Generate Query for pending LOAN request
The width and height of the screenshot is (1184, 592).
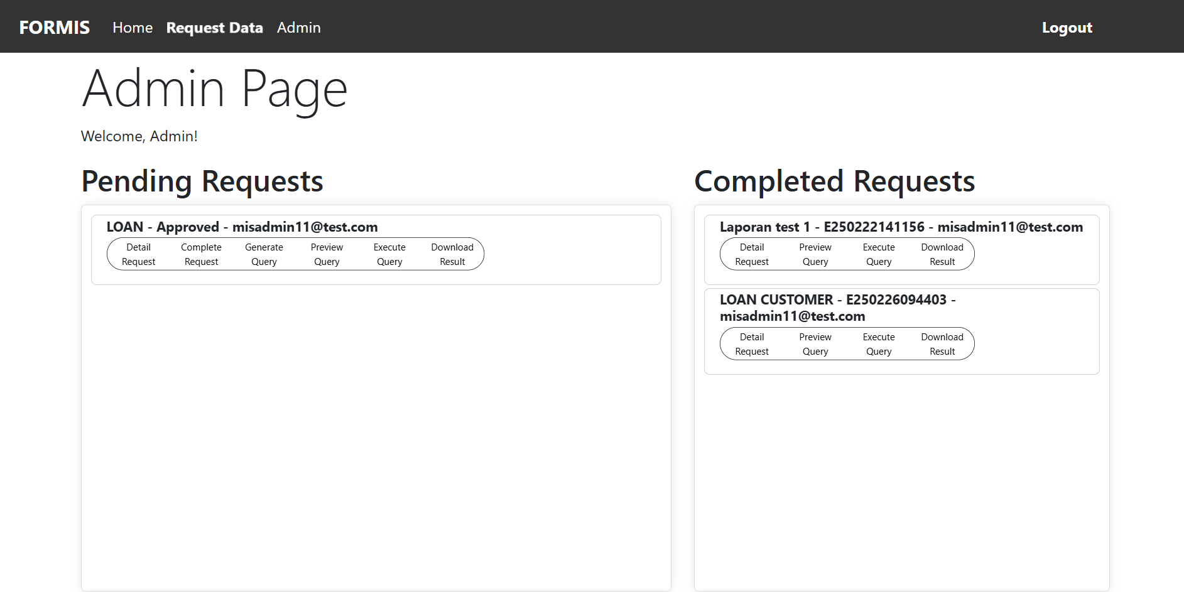[x=264, y=254]
